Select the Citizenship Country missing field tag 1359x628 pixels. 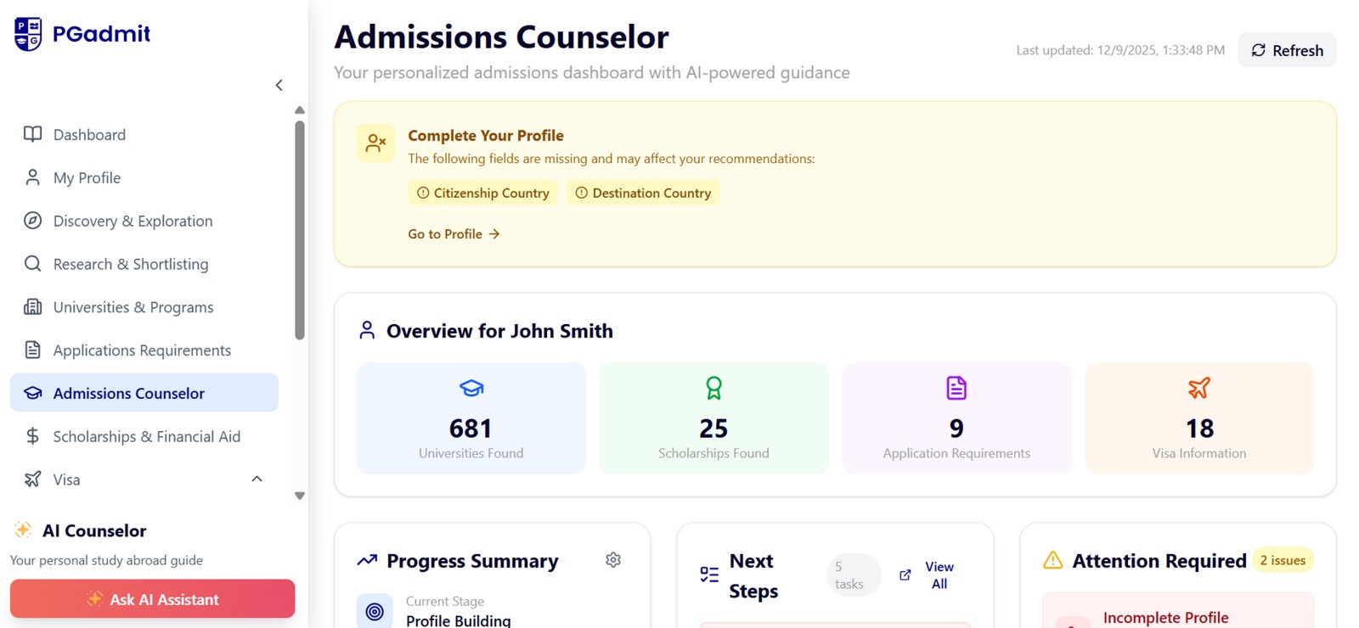(482, 193)
